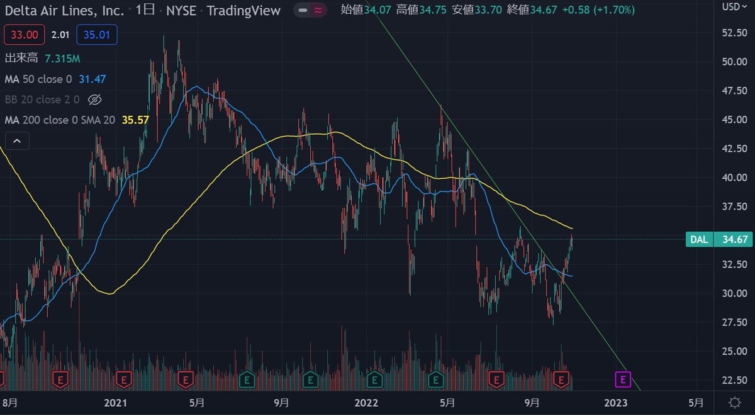Click the TradingView source label
This screenshot has height=415, width=755.
243,11
